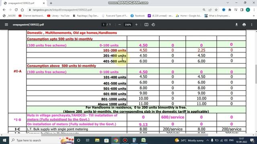Screen dimensions: 257x144
Task: Click the taskbar search box
Action: click(x=42, y=140)
